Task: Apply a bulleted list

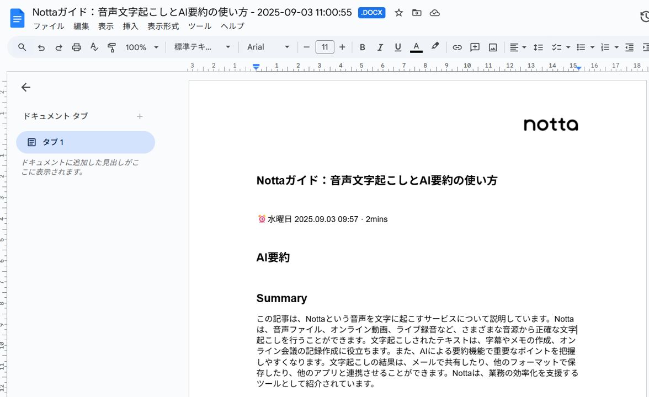Action: coord(581,47)
